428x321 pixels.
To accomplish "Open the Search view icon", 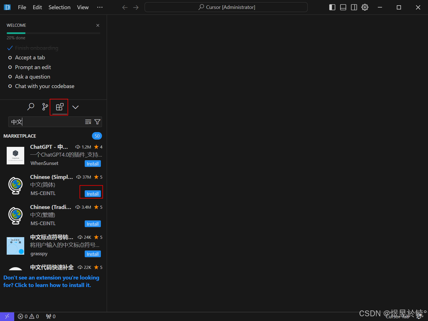I will tap(31, 107).
